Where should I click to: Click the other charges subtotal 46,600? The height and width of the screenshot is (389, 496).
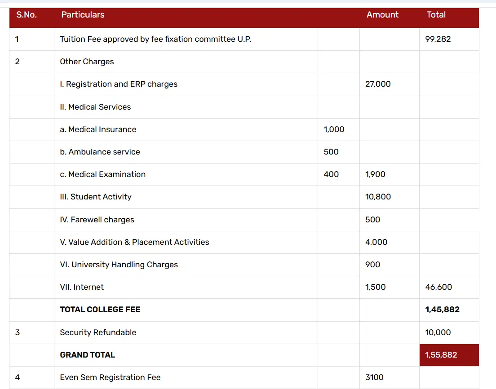438,287
